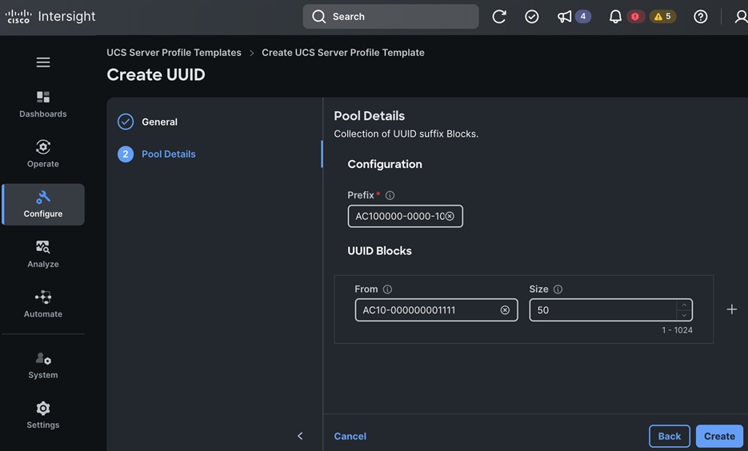Select the General wizard step

(147, 122)
